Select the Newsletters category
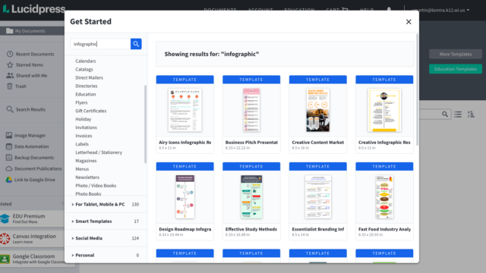Image resolution: width=486 pixels, height=273 pixels. click(87, 177)
